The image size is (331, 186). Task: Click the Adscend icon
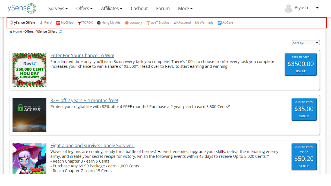[x=176, y=23]
